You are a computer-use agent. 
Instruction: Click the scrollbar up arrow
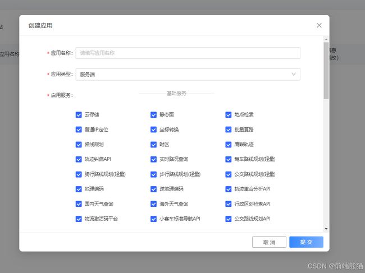tap(326, 39)
